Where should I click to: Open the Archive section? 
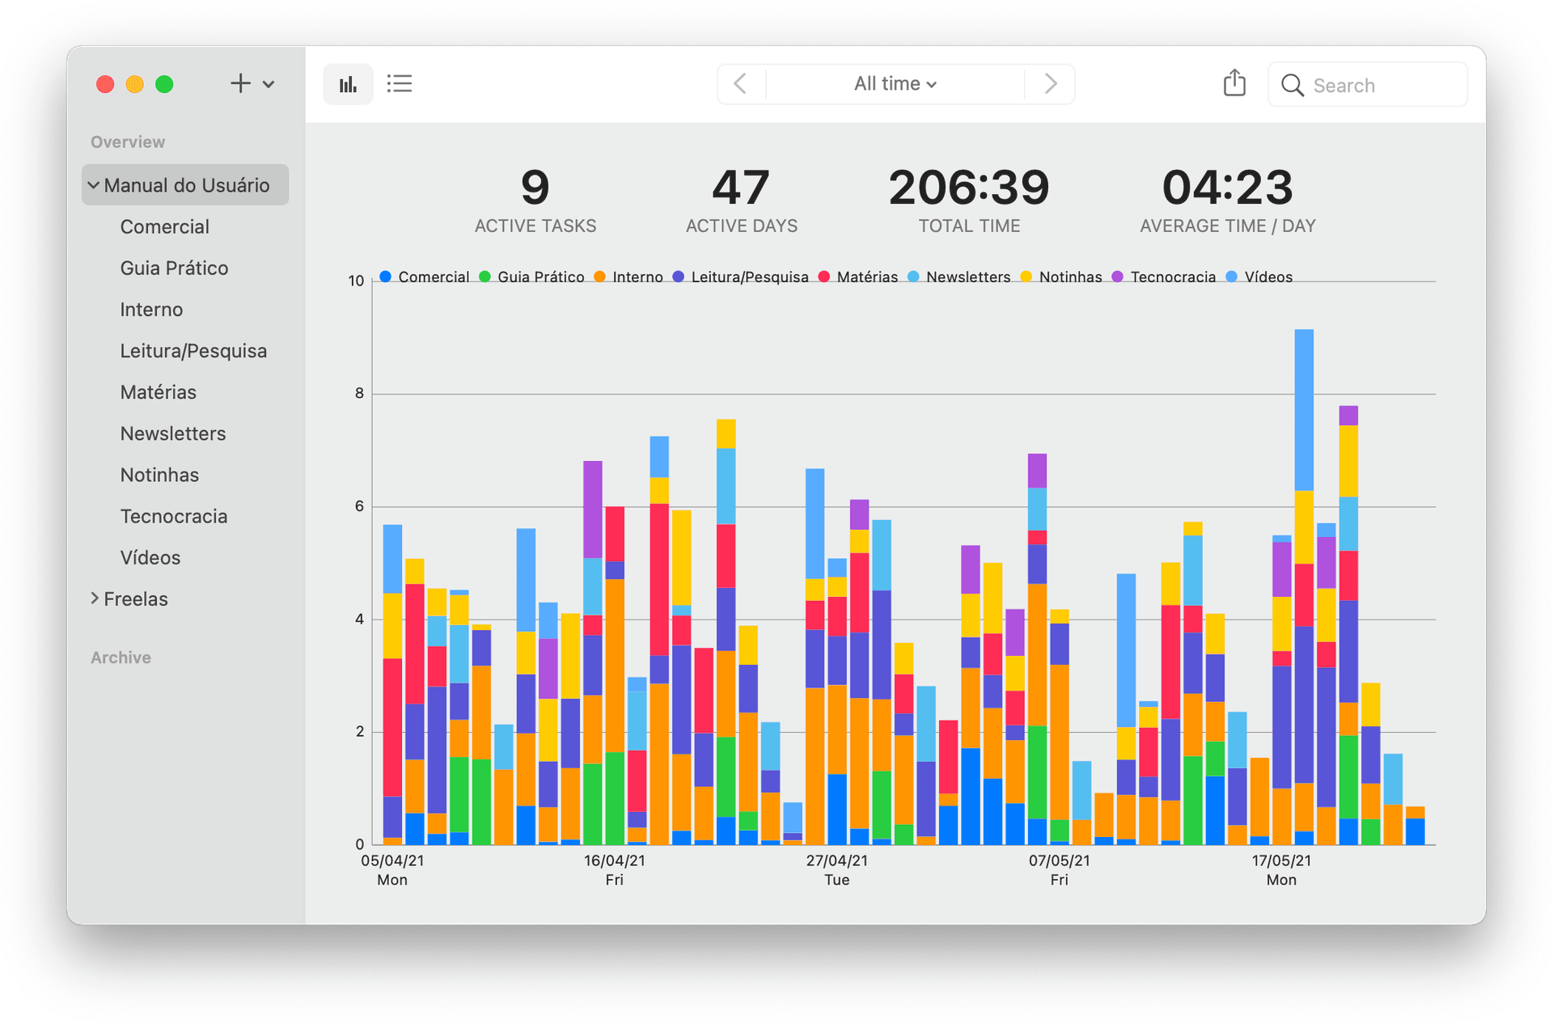[121, 657]
